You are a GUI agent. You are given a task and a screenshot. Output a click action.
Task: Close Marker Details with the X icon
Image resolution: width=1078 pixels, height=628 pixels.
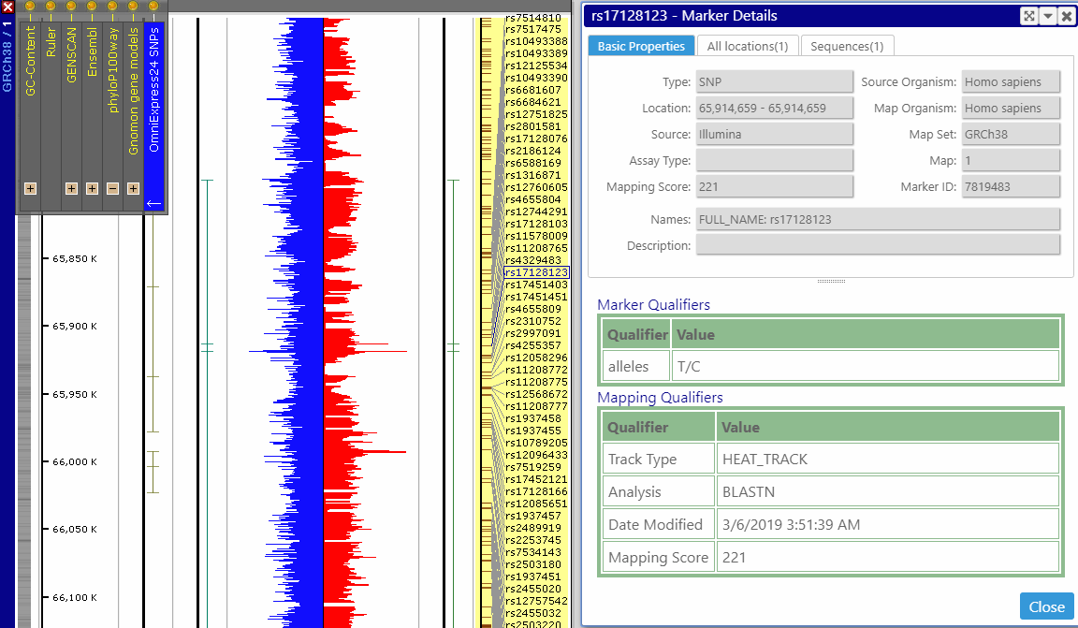1067,17
